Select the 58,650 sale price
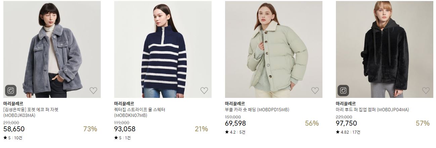Viewport: 436px width, 148px height. coord(14,129)
